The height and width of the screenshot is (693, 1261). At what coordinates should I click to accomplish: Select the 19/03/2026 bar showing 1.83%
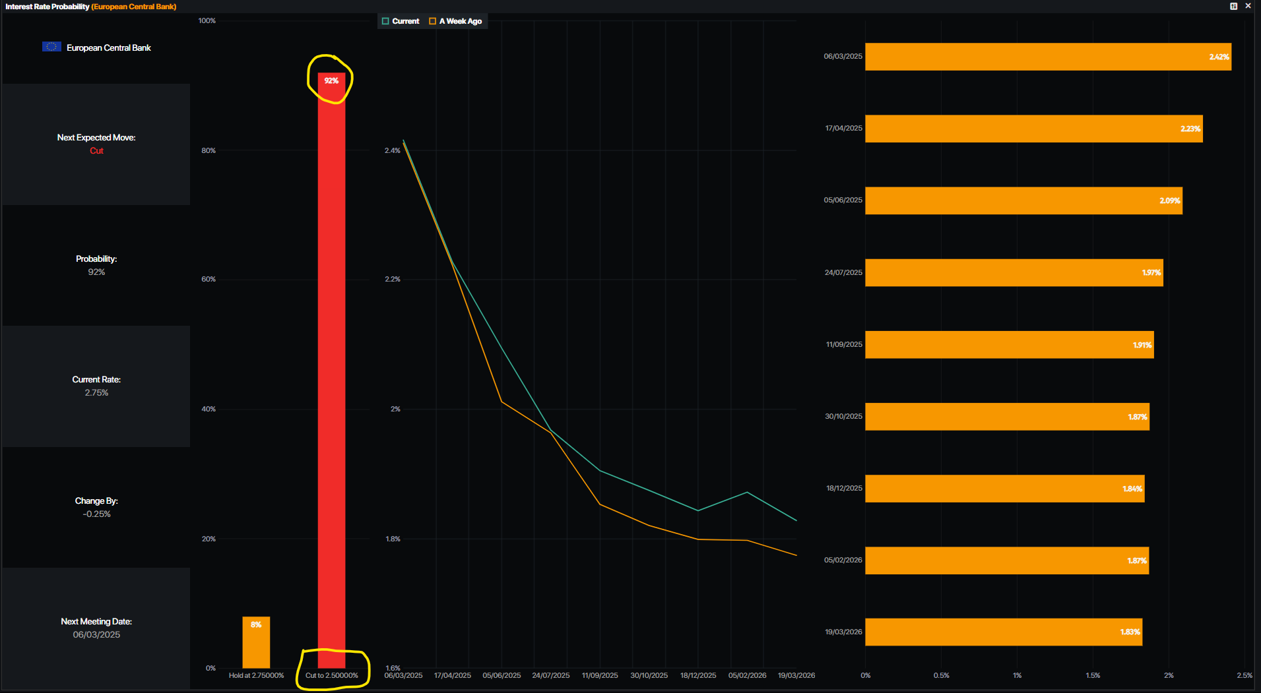tap(1003, 632)
